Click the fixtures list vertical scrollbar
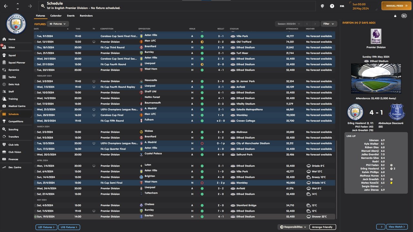Screen dimensions: 413x232 pos(337,179)
